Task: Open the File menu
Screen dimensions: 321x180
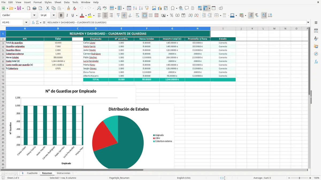Action: (x=3, y=2)
